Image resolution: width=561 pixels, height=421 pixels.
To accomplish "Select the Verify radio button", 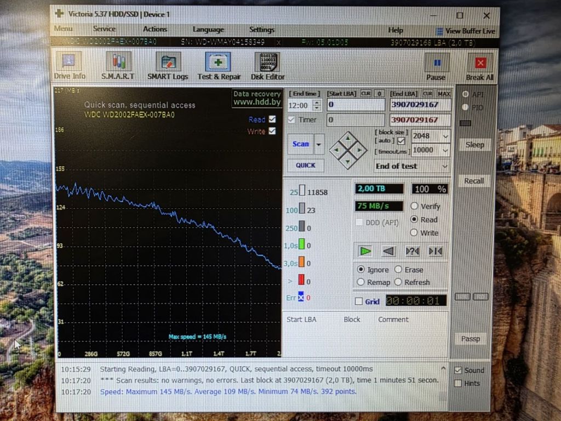I will tap(414, 206).
